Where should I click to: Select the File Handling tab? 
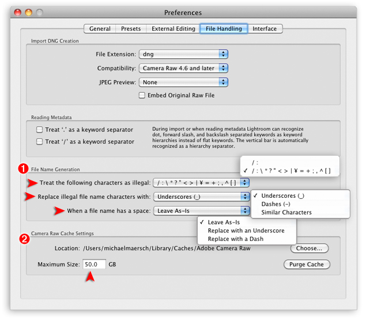coord(224,29)
